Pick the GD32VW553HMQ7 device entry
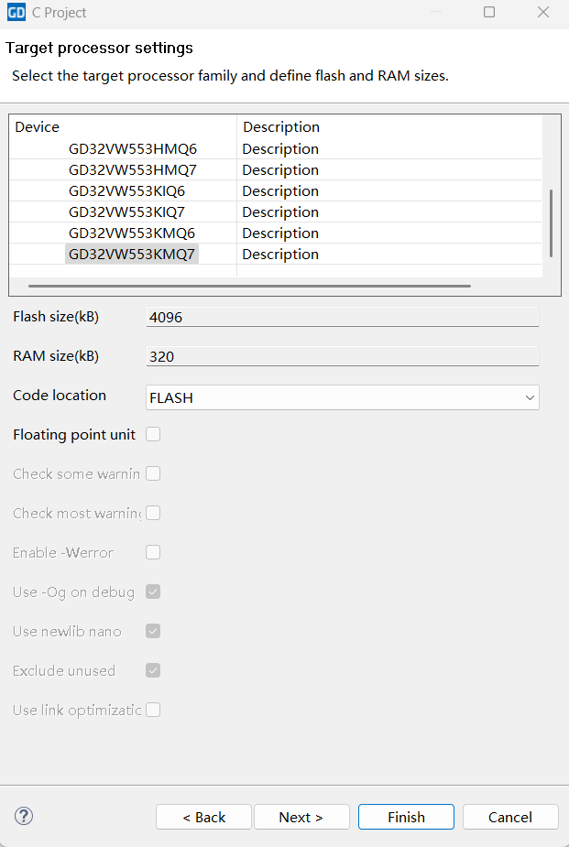 coord(133,169)
